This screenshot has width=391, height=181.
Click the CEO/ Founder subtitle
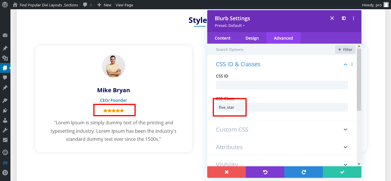coord(114,100)
